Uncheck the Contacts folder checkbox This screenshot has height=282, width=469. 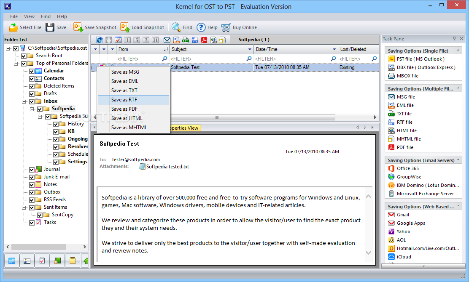click(32, 79)
